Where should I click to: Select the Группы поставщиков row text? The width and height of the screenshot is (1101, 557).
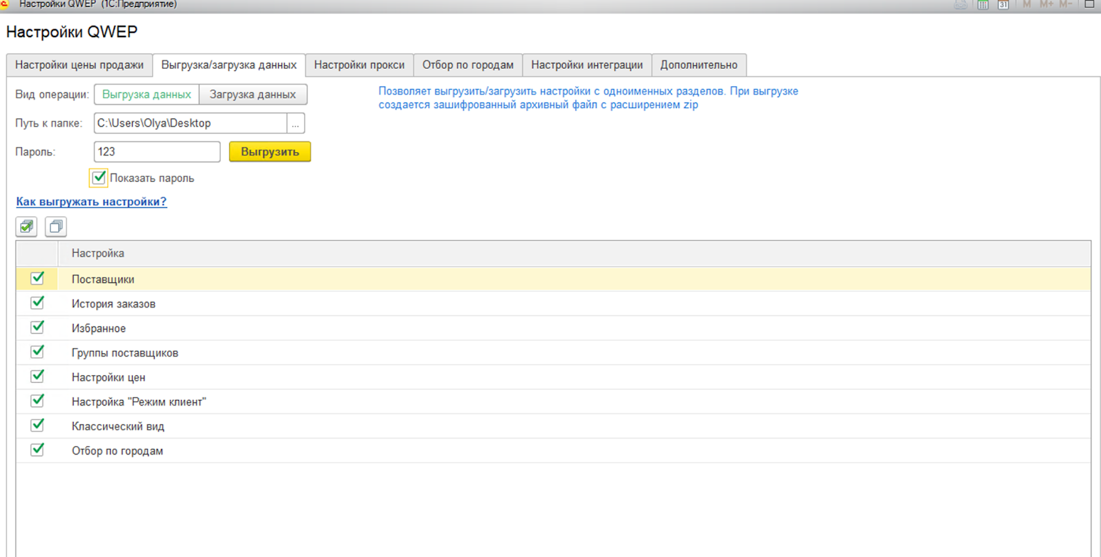[125, 353]
